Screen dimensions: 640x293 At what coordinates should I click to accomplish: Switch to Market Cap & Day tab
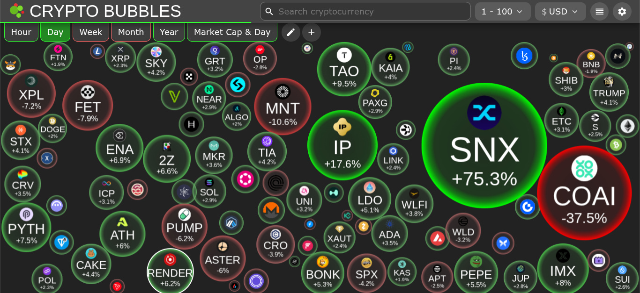(232, 32)
